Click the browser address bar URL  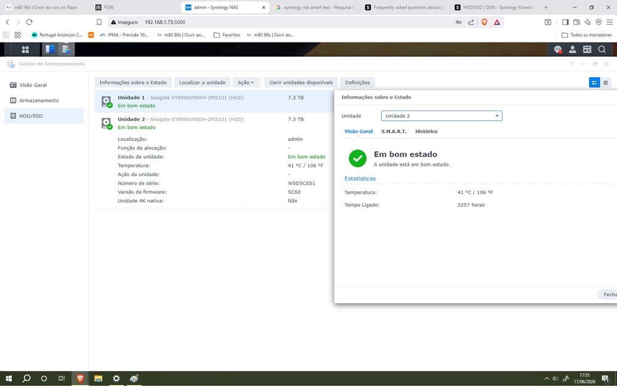tap(165, 22)
